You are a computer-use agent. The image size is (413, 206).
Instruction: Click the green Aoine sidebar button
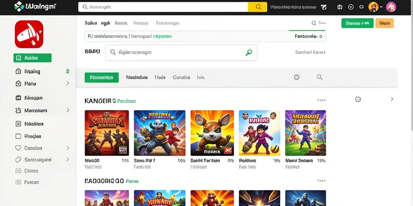coord(32,58)
